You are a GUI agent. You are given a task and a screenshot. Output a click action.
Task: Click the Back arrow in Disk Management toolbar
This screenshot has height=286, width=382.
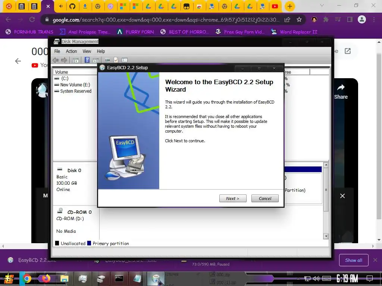pyautogui.click(x=56, y=60)
